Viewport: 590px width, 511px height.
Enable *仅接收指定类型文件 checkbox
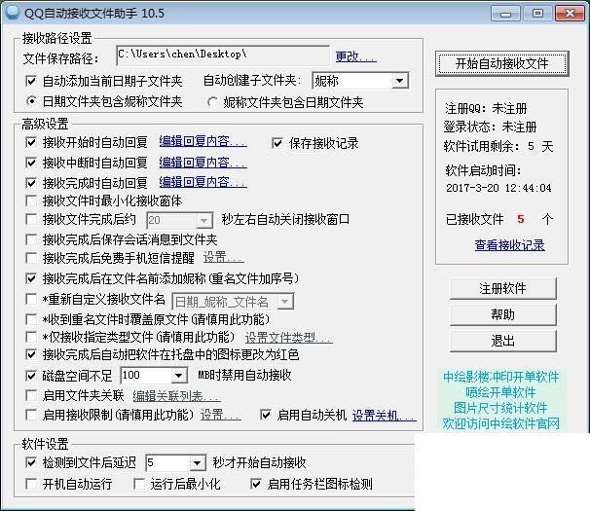coord(31,337)
